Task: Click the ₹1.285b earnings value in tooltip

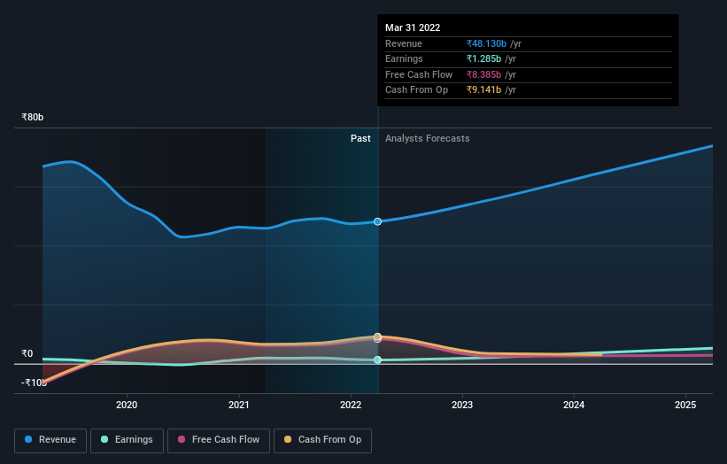Action: [483, 58]
